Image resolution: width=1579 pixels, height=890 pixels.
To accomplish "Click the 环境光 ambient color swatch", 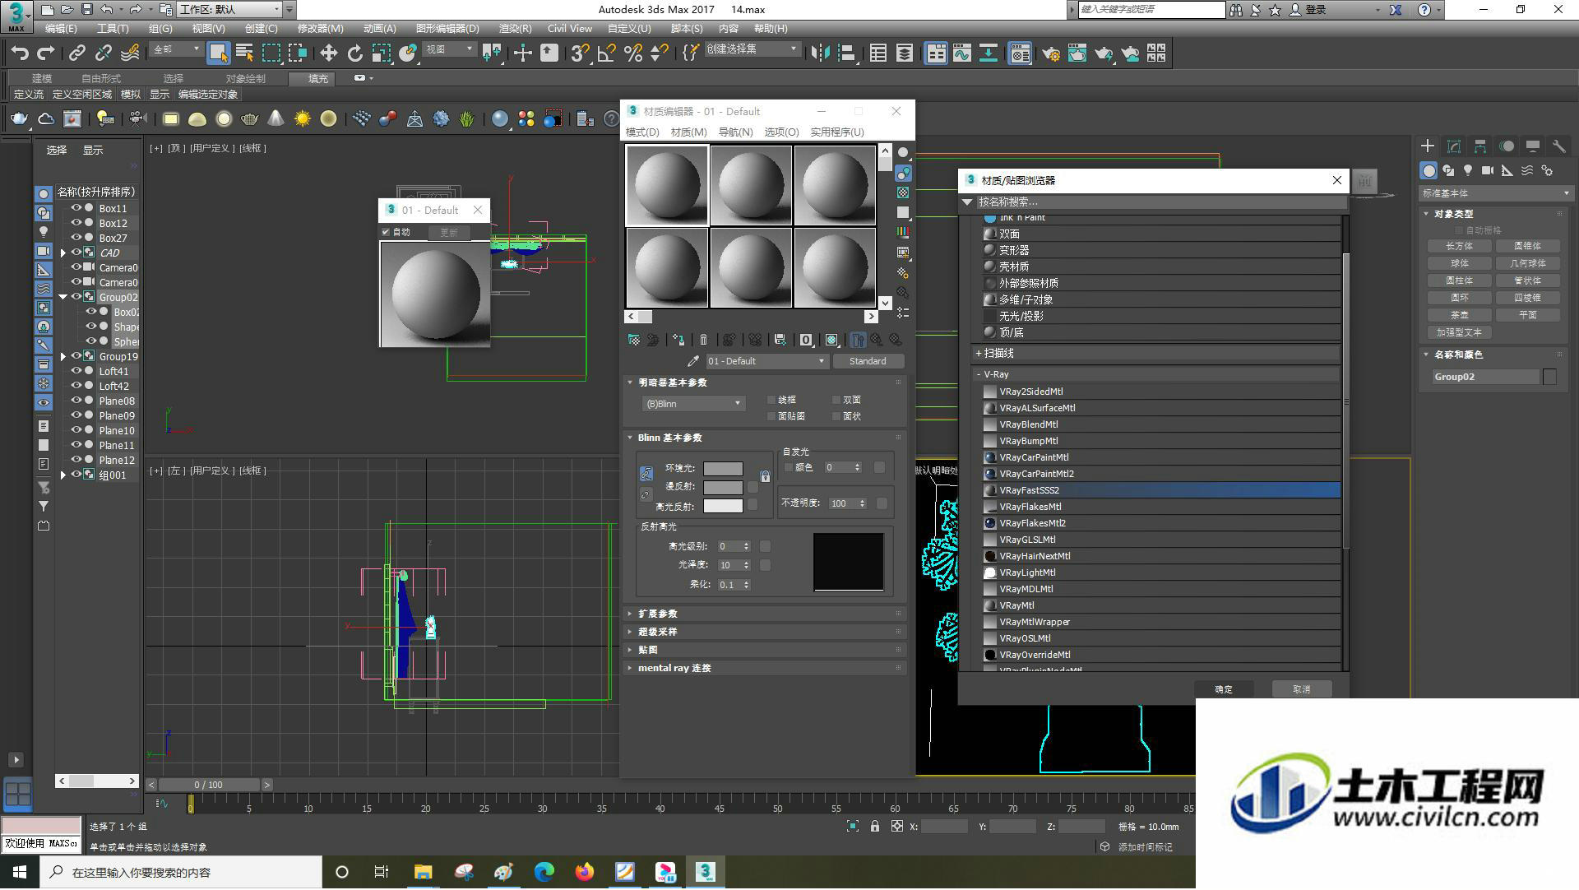I will (723, 468).
